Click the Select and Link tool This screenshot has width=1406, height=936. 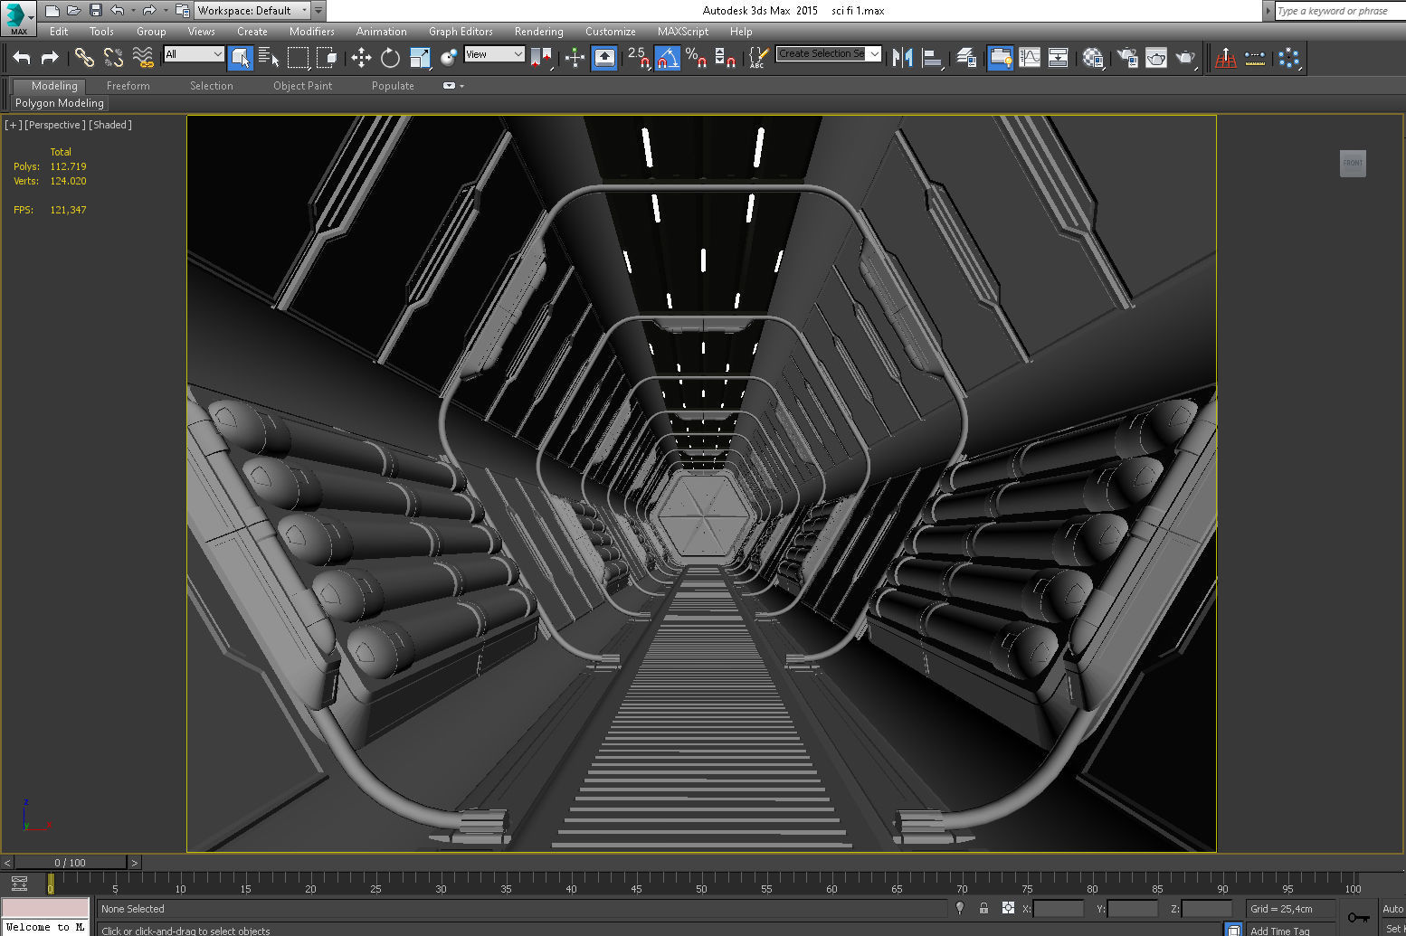click(x=84, y=58)
